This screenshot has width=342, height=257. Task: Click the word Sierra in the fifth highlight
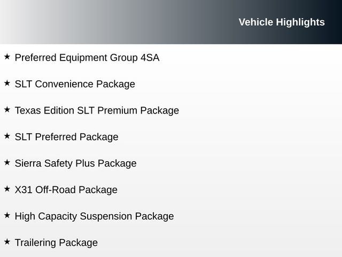[28, 163]
